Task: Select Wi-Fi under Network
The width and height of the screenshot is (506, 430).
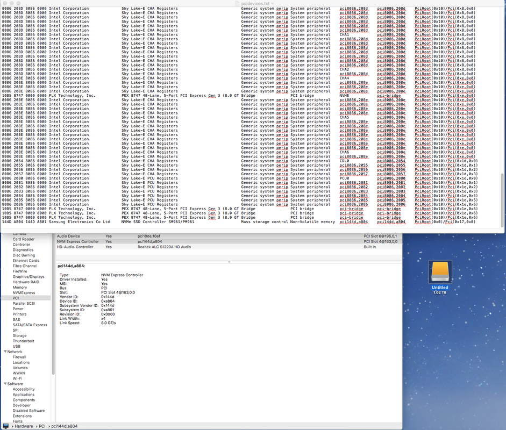Action: [x=17, y=378]
